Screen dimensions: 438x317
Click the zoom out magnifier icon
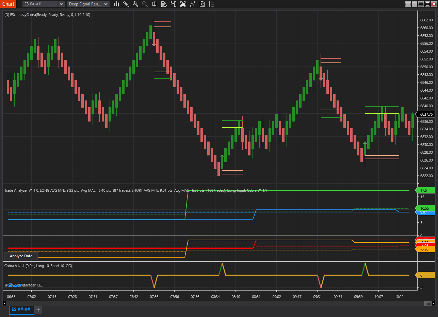click(x=145, y=4)
